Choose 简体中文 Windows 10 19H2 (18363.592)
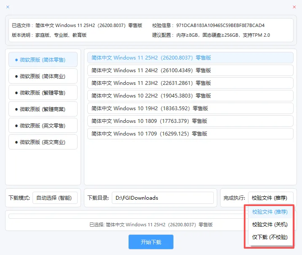Viewport: 302px width, 255px height. point(190,109)
